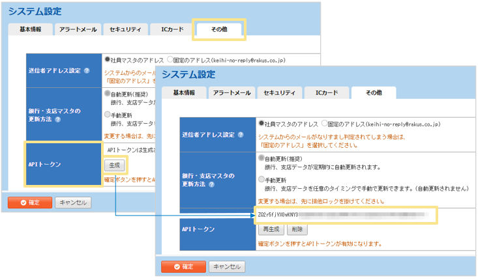Click キャンセル button in front window

(227, 266)
